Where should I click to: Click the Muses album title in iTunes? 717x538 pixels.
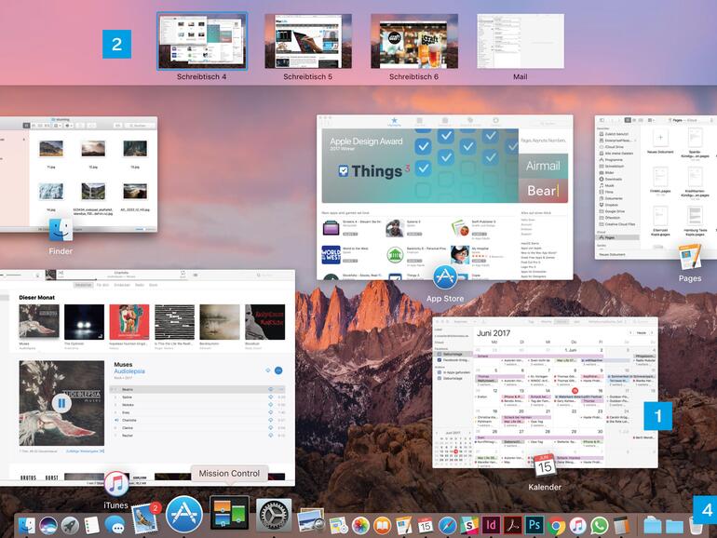click(123, 364)
